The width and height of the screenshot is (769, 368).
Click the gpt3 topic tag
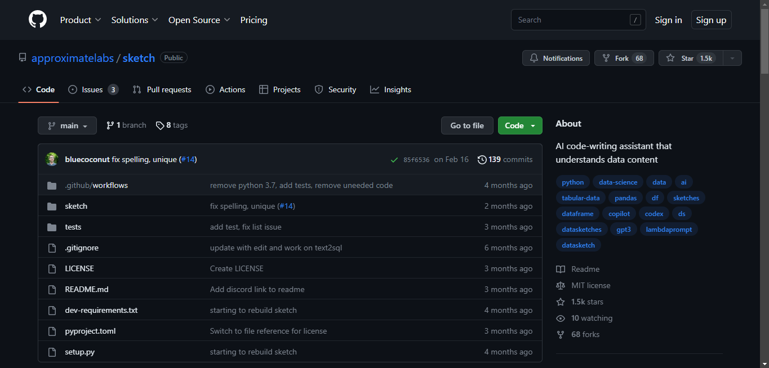coord(623,229)
